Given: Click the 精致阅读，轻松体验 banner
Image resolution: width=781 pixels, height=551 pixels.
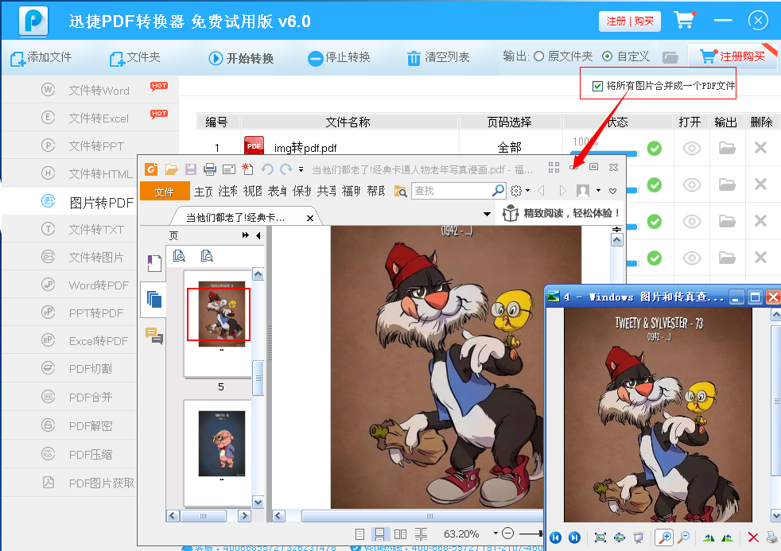Looking at the screenshot, I should click(x=561, y=213).
